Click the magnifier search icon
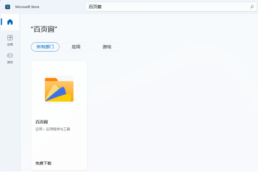Image resolution: width=258 pixels, height=172 pixels. click(252, 7)
